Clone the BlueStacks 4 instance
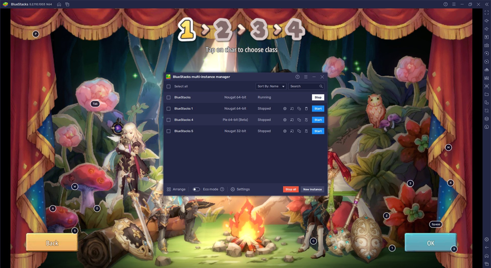491x268 pixels. (x=299, y=120)
